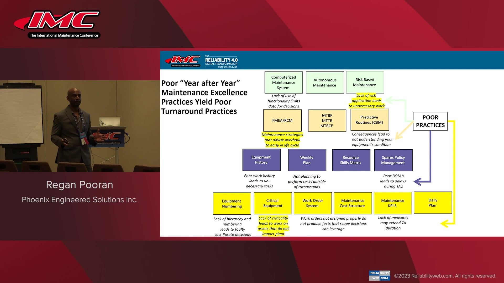Select the Computerized Maintenance System box
This screenshot has height=283, width=504.
pyautogui.click(x=283, y=82)
